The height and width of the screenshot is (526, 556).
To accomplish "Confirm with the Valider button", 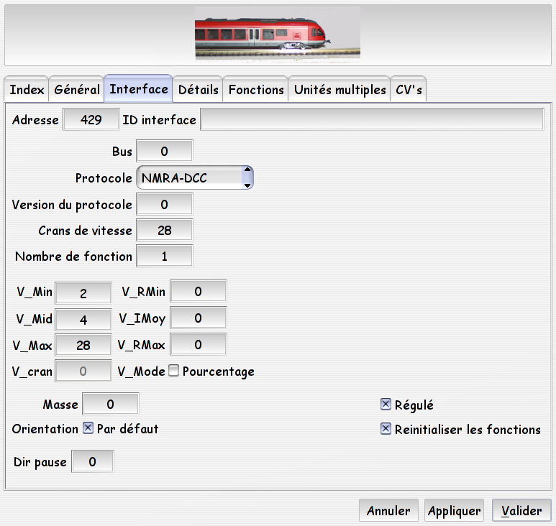I will [521, 510].
